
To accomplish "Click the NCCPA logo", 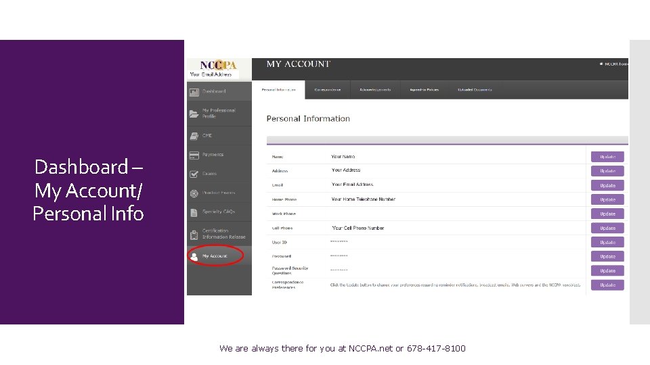I will (x=219, y=65).
